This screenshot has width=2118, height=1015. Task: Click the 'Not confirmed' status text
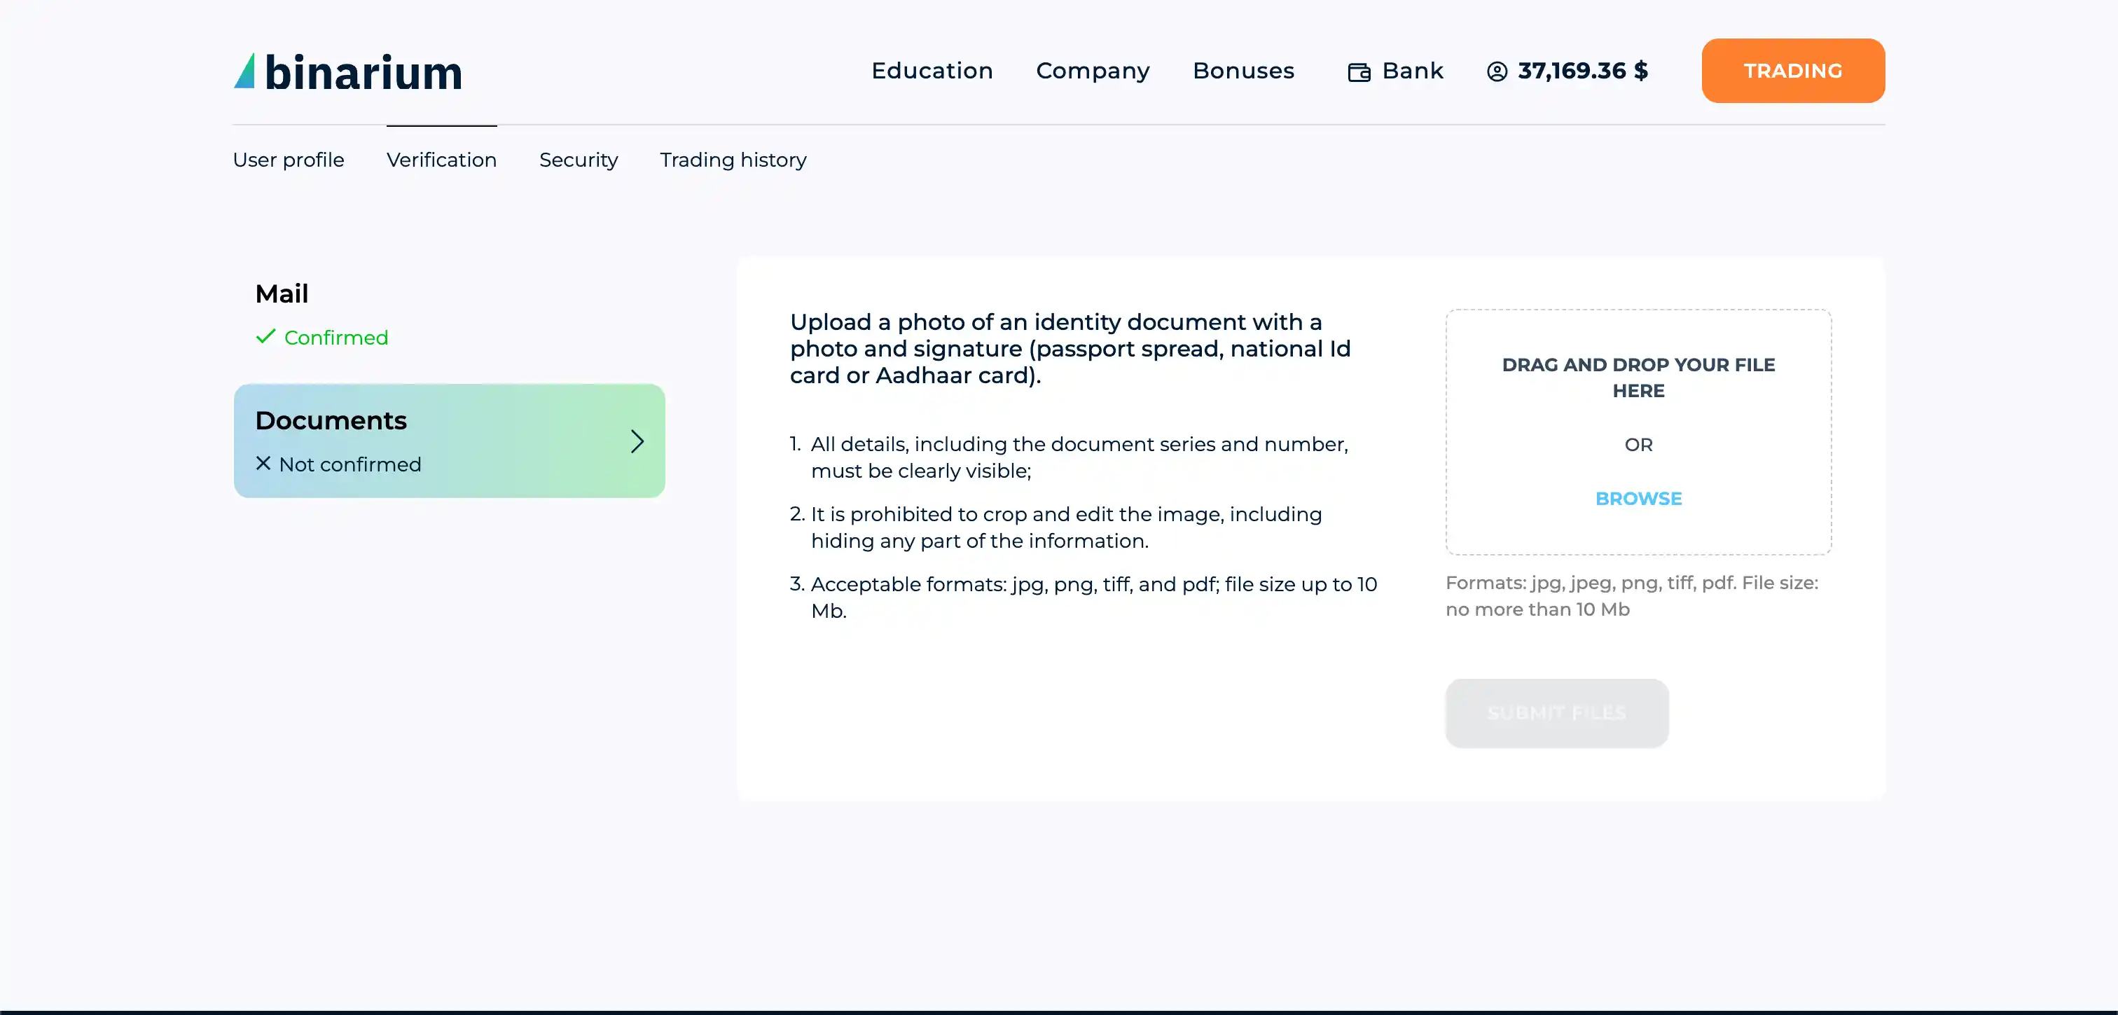coord(349,464)
